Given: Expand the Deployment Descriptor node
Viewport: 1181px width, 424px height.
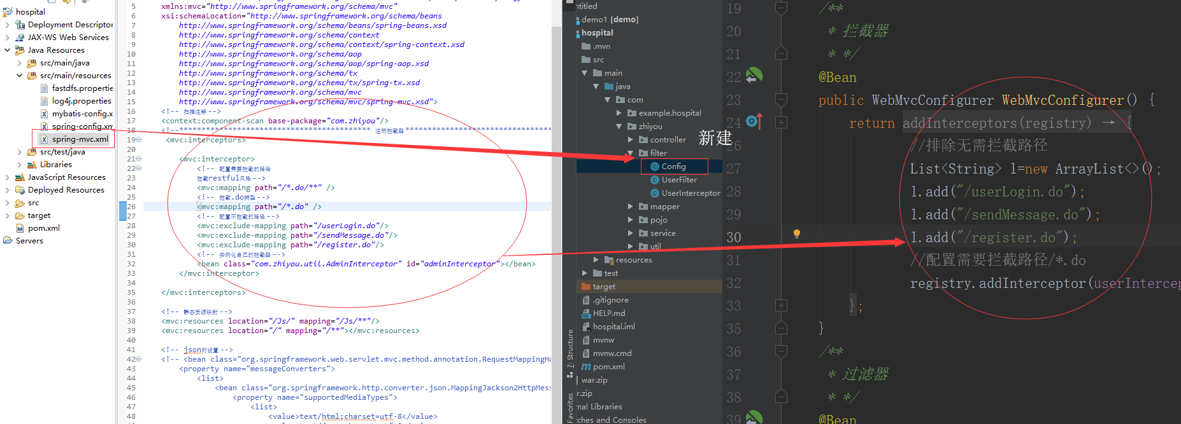Looking at the screenshot, I should click(x=7, y=25).
